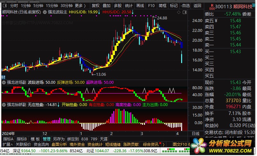Viewport: 257px width, 156px height.
Task: Click the 叠加 overlay button
Action: click(107, 6)
